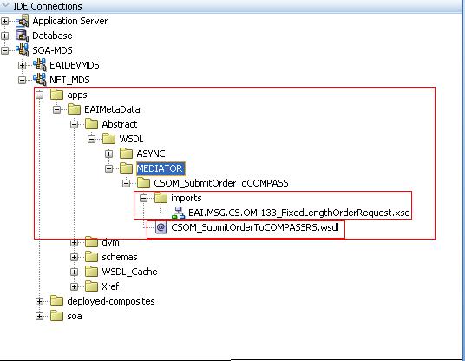Select the WSDL folder label

coord(131,139)
